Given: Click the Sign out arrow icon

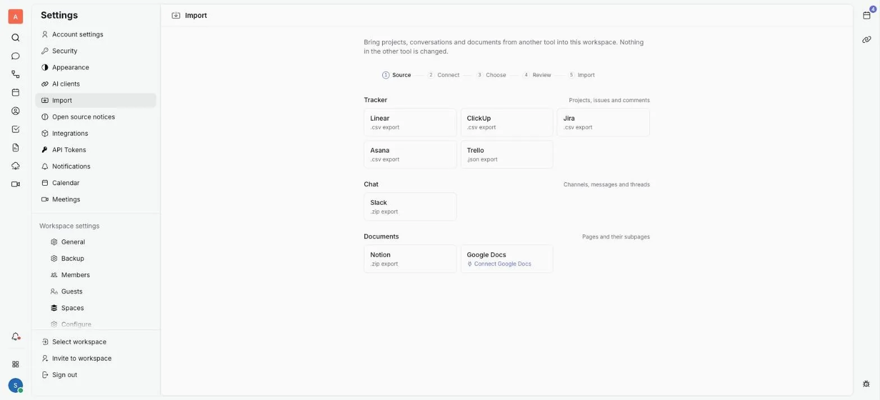Looking at the screenshot, I should coord(45,375).
